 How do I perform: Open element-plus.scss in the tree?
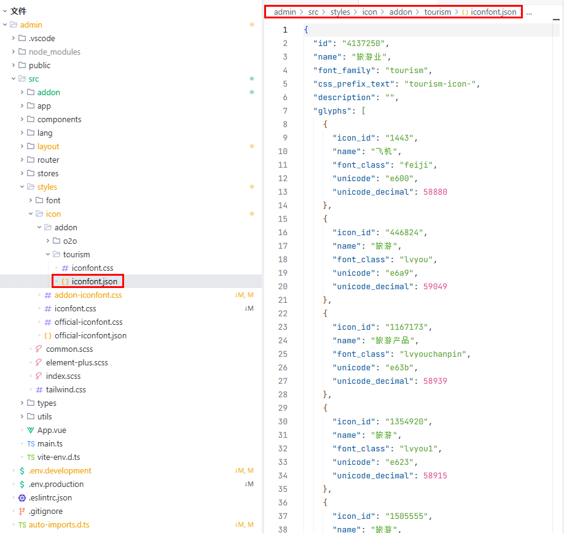click(x=76, y=362)
